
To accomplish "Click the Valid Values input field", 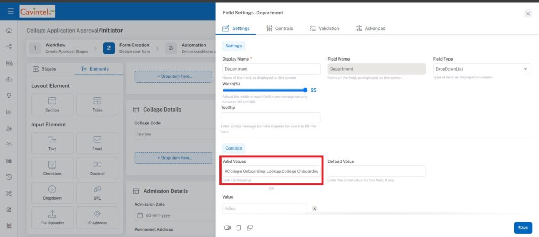I will coord(271,171).
